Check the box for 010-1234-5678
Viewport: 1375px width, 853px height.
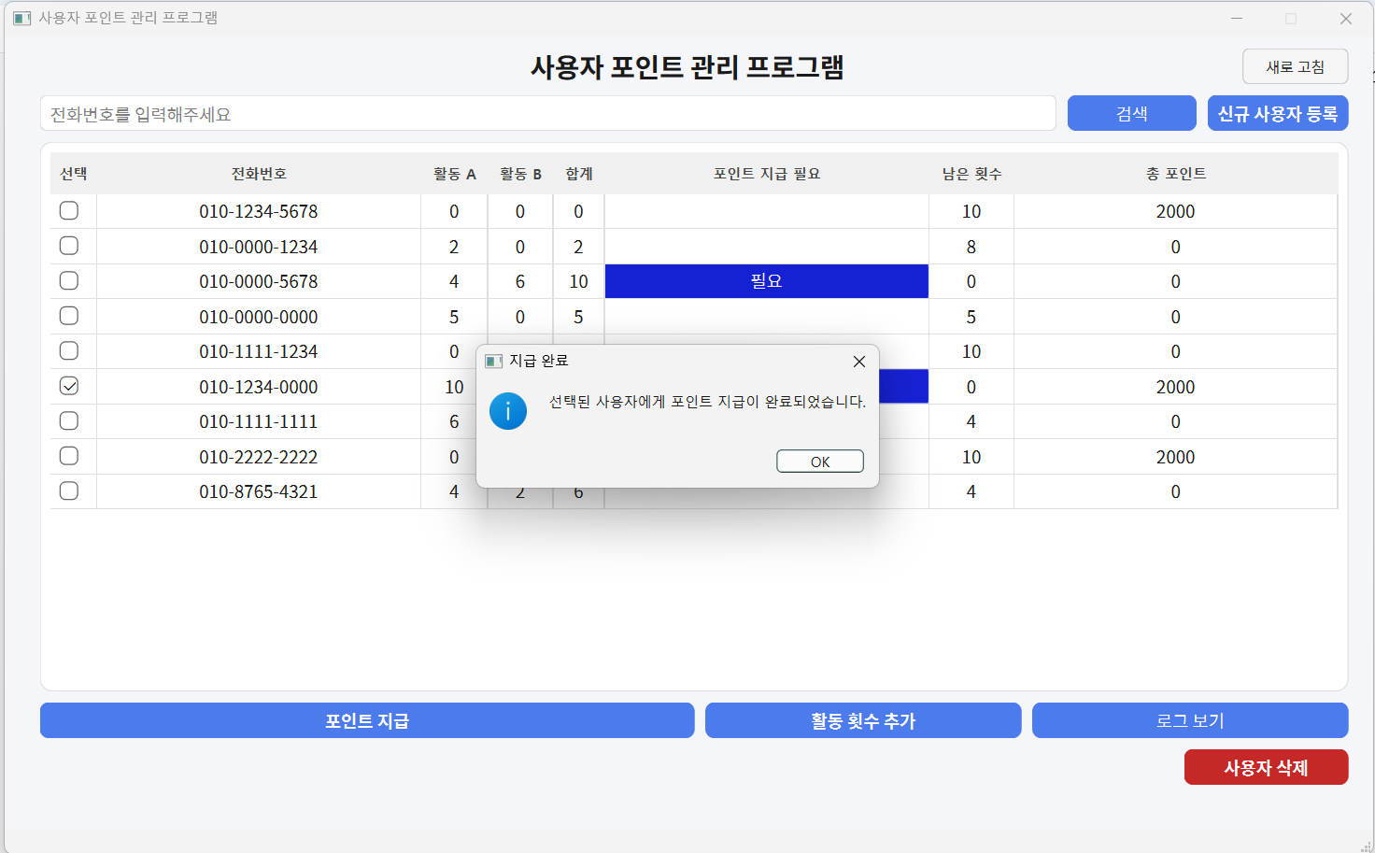[x=69, y=211]
